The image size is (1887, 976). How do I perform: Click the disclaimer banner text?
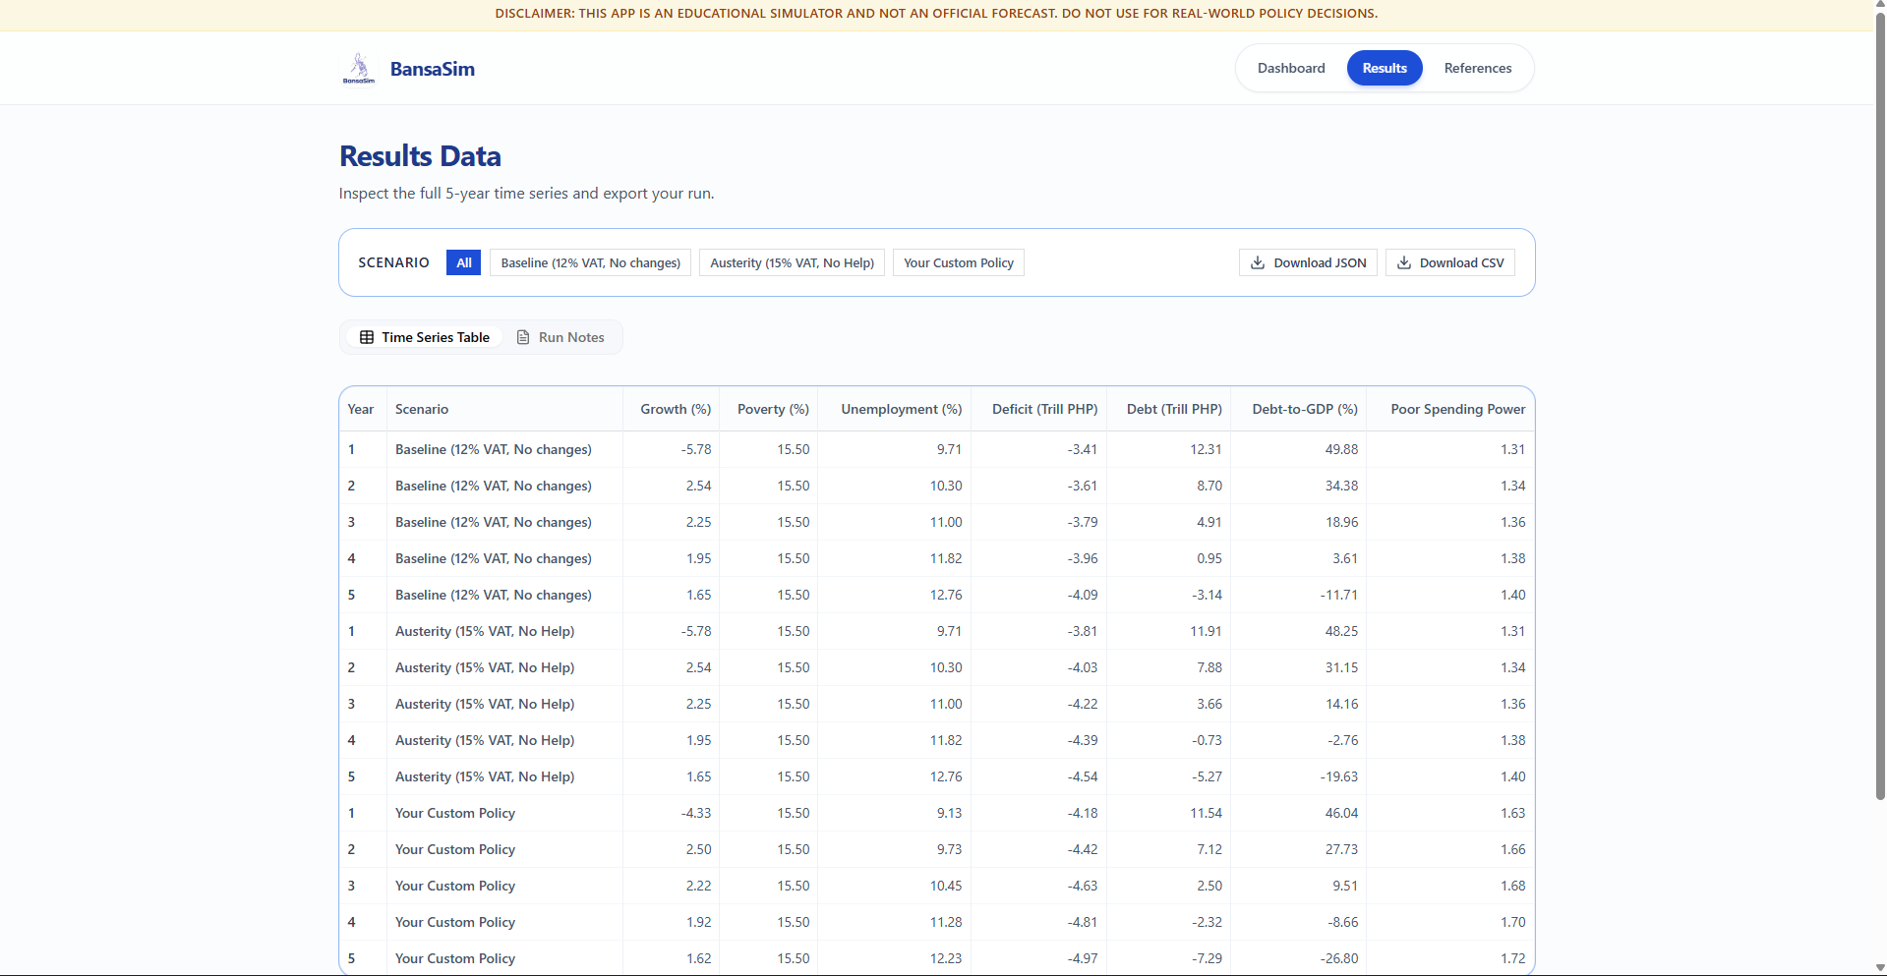pyautogui.click(x=936, y=14)
